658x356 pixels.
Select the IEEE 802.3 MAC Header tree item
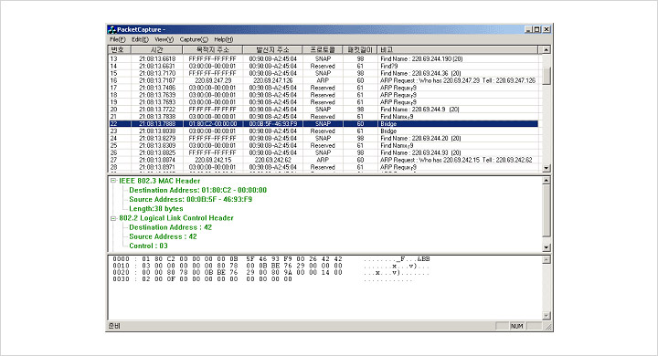[x=159, y=181]
